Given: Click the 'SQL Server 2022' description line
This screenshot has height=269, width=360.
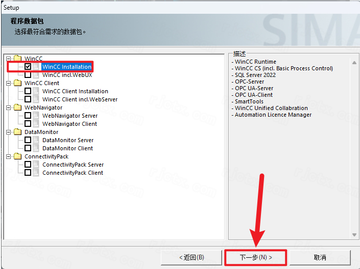Looking at the screenshot, I should click(x=253, y=75).
